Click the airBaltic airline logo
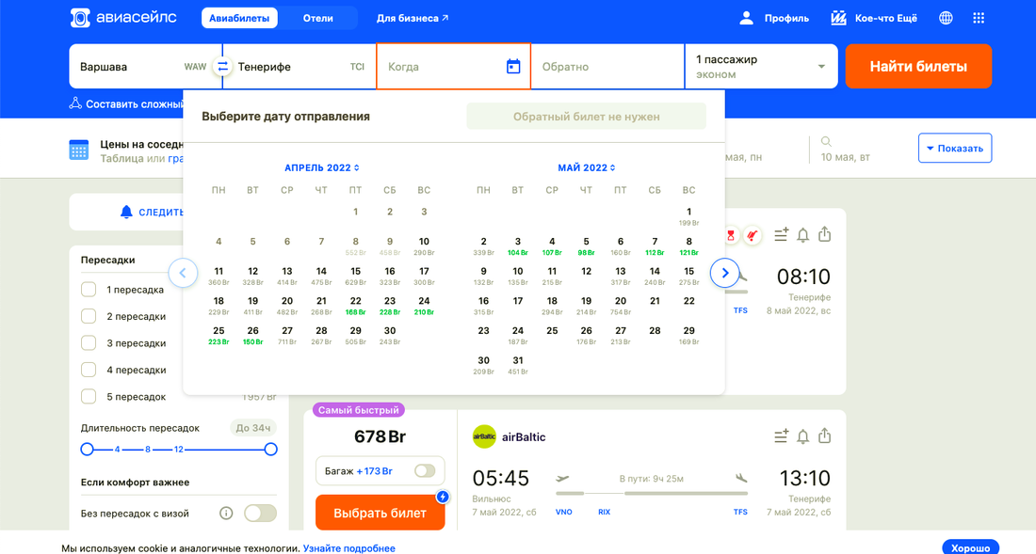 (484, 436)
